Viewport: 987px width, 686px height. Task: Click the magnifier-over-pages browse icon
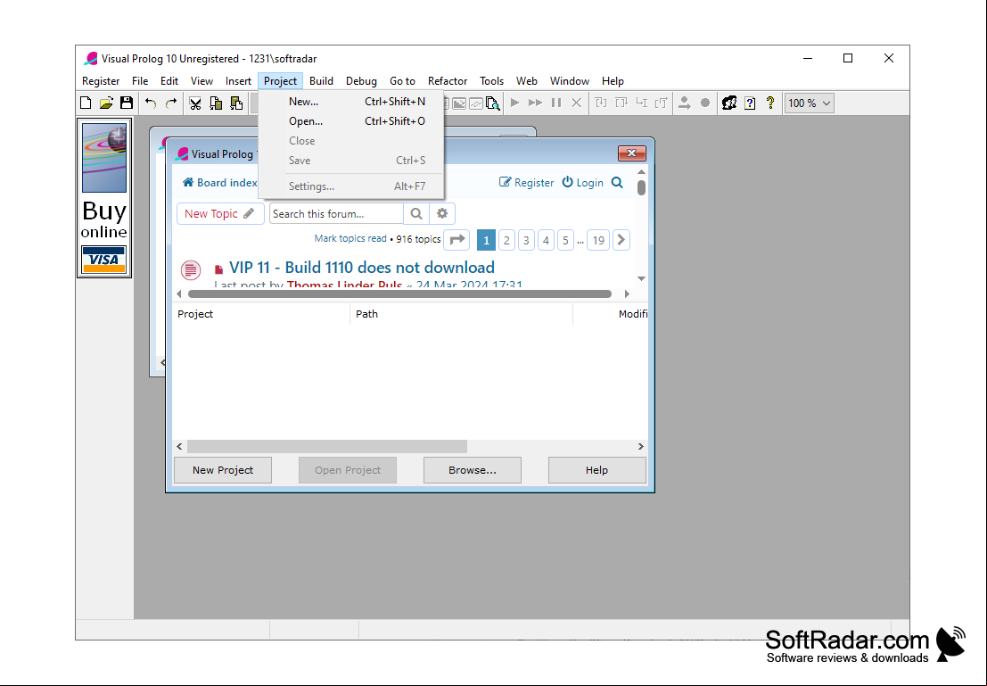coord(493,103)
